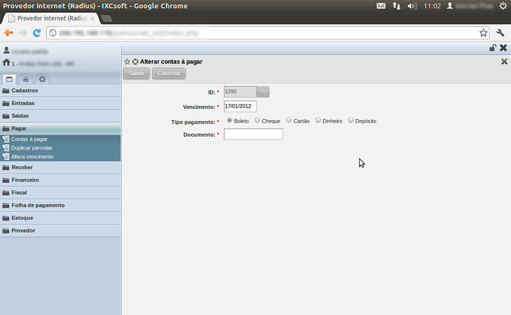Reload the page with refresh icon

[x=37, y=33]
